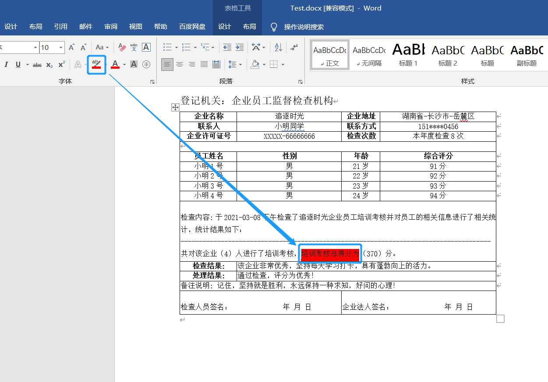Click the paragraph shading bucket
The width and height of the screenshot is (548, 382).
pyautogui.click(x=255, y=65)
